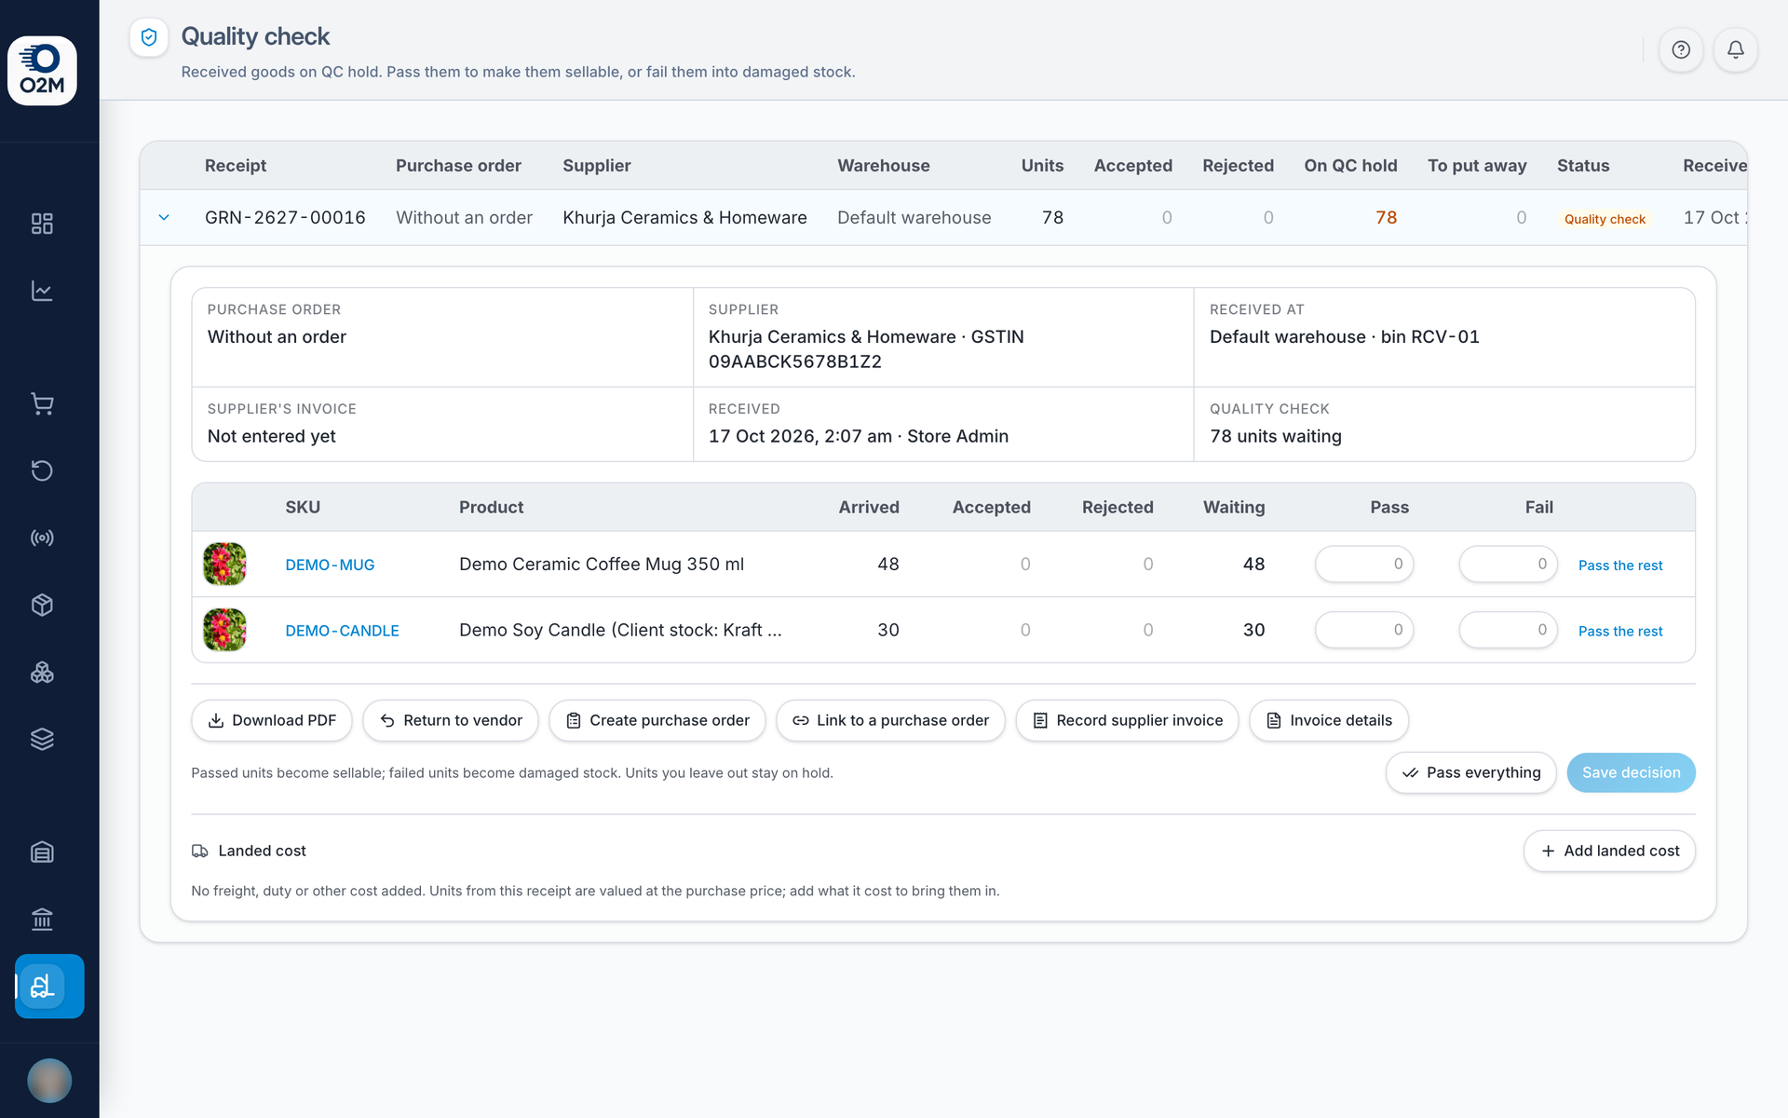
Task: Open the layers stack icon in sidebar
Action: pos(42,739)
